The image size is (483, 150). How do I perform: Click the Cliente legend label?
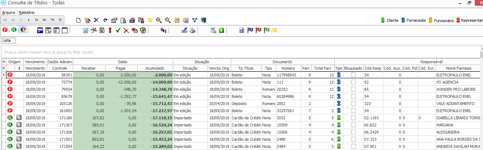pyautogui.click(x=392, y=20)
